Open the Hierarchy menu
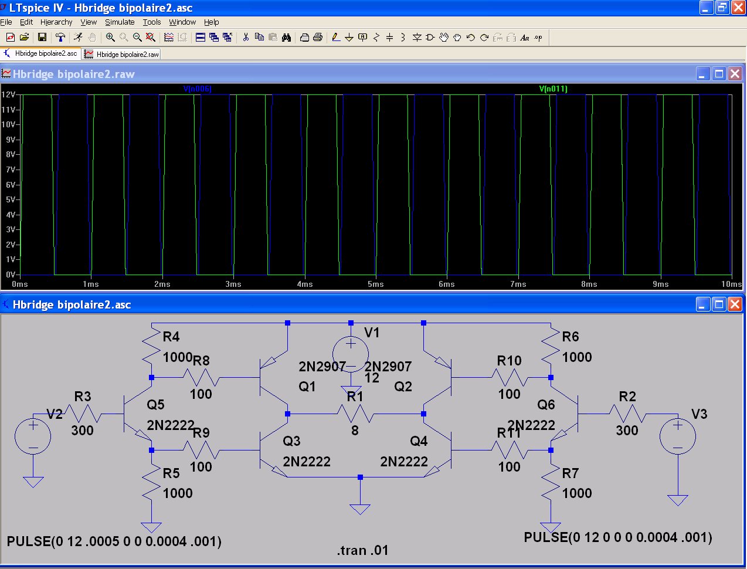This screenshot has width=747, height=569. click(x=56, y=22)
